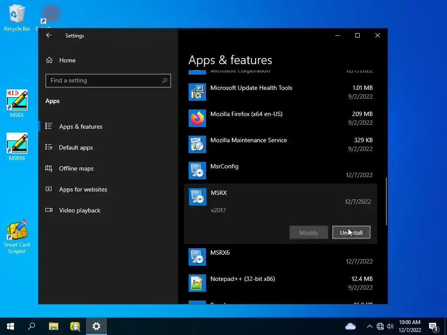This screenshot has width=447, height=335.
Task: Open Video playback settings
Action: 108,210
